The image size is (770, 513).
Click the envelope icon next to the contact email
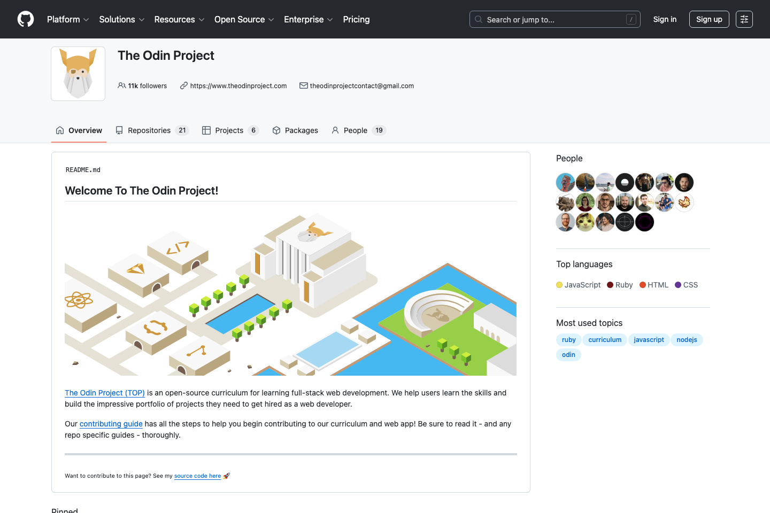point(304,85)
